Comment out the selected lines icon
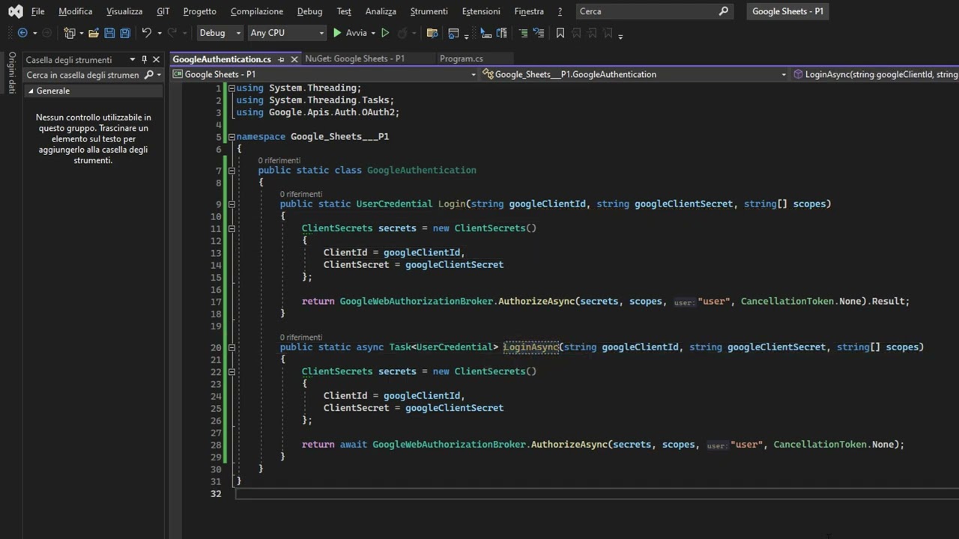 (x=523, y=33)
